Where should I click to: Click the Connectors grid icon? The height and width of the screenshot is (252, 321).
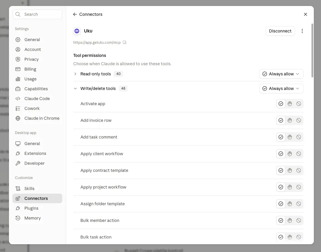18,198
